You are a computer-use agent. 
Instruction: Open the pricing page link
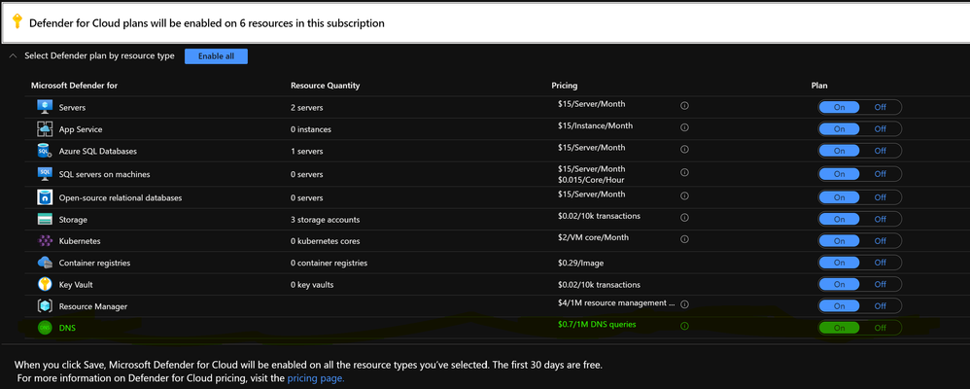coord(316,378)
